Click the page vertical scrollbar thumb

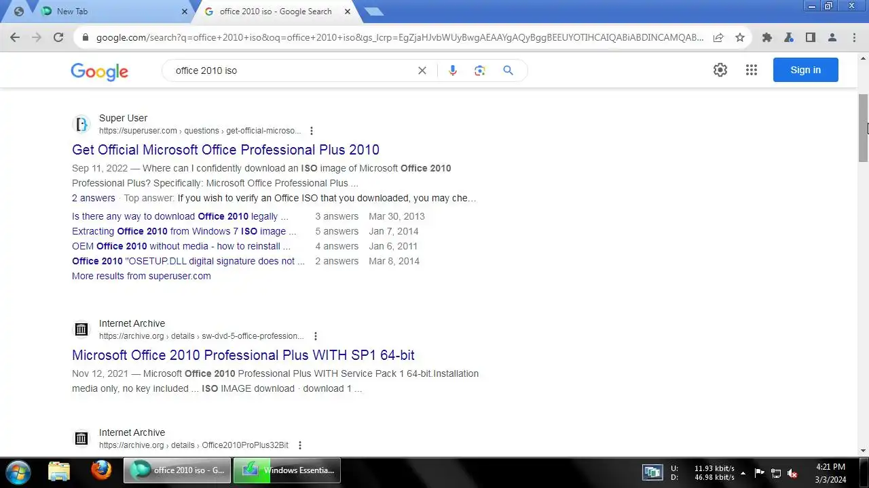click(x=863, y=127)
